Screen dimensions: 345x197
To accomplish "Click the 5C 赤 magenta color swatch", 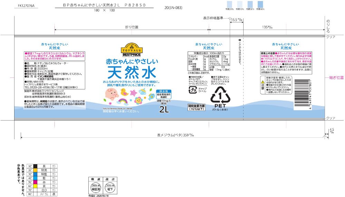I will click(35, 182).
